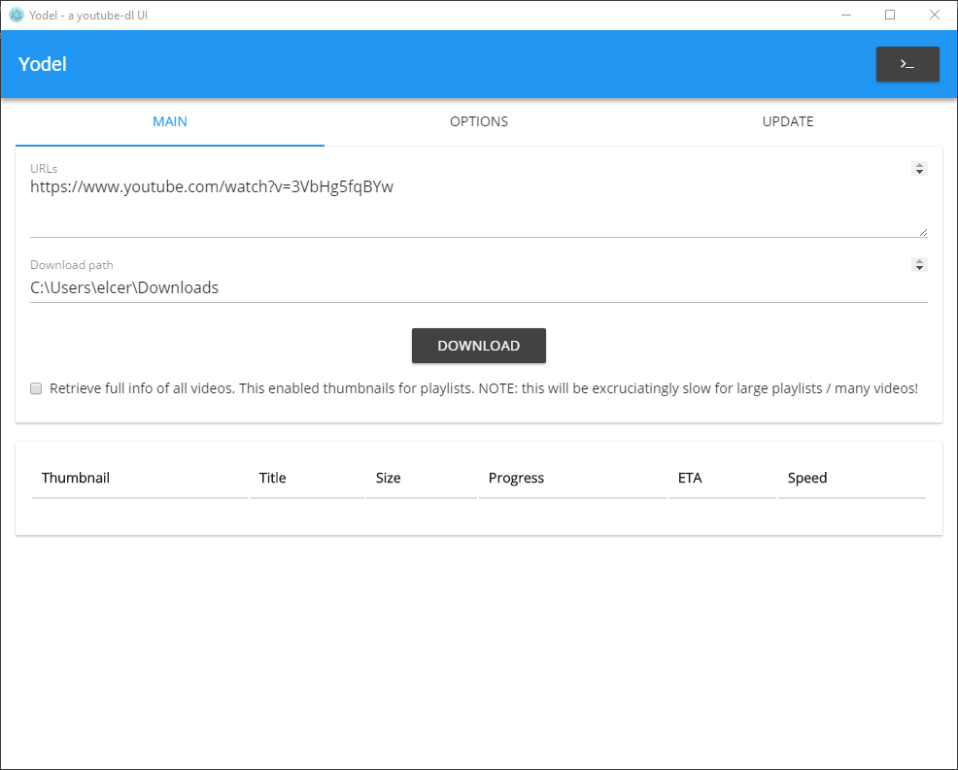Start download with the DOWNLOAD button
Image resolution: width=958 pixels, height=770 pixels.
click(479, 346)
